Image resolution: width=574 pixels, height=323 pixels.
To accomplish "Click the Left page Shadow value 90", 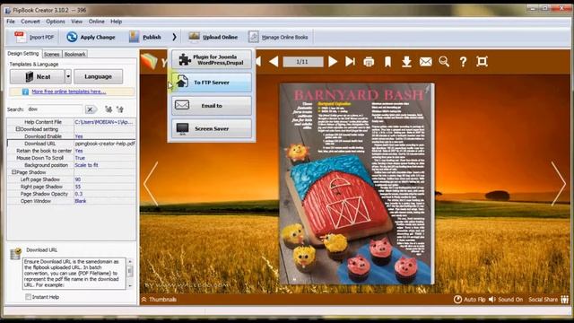I will [105, 179].
